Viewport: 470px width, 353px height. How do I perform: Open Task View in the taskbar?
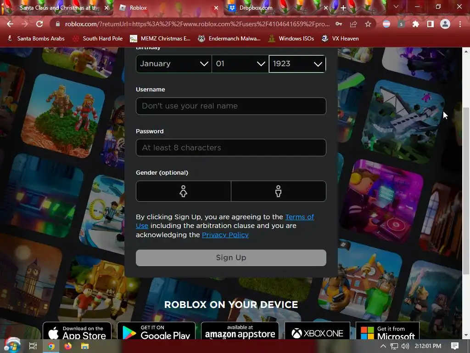coord(33,346)
